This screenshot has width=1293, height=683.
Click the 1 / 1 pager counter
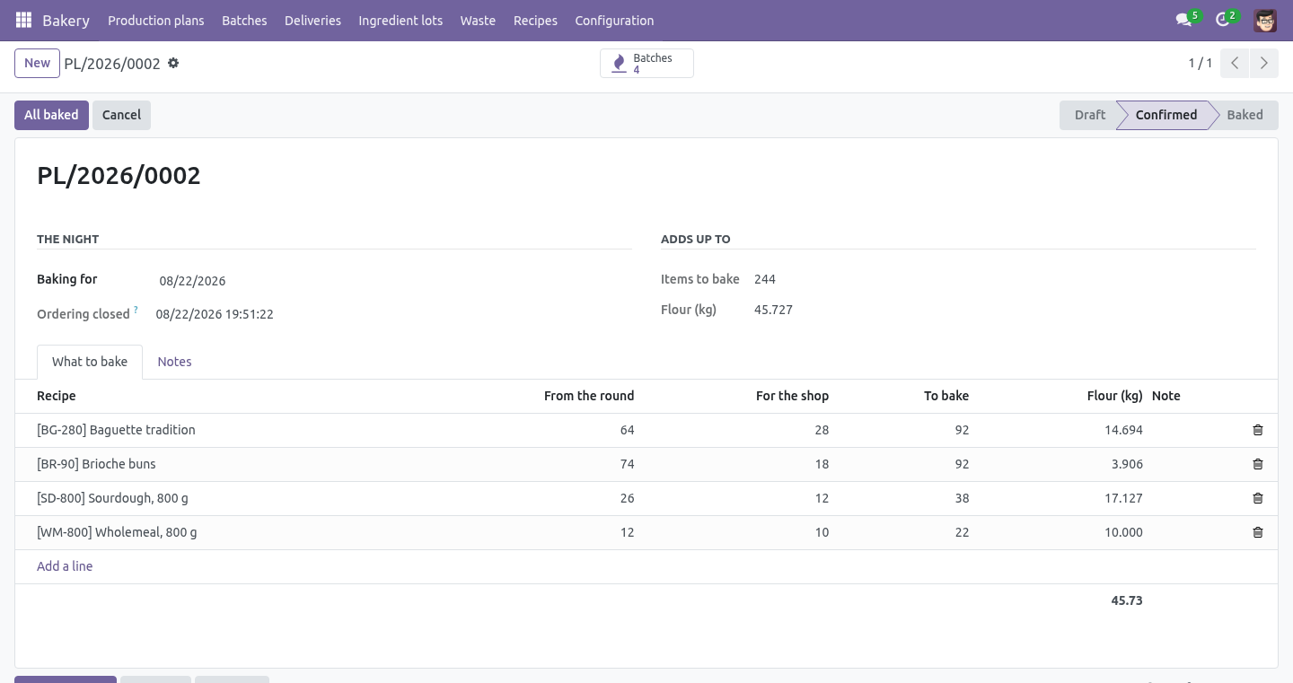[x=1201, y=63]
